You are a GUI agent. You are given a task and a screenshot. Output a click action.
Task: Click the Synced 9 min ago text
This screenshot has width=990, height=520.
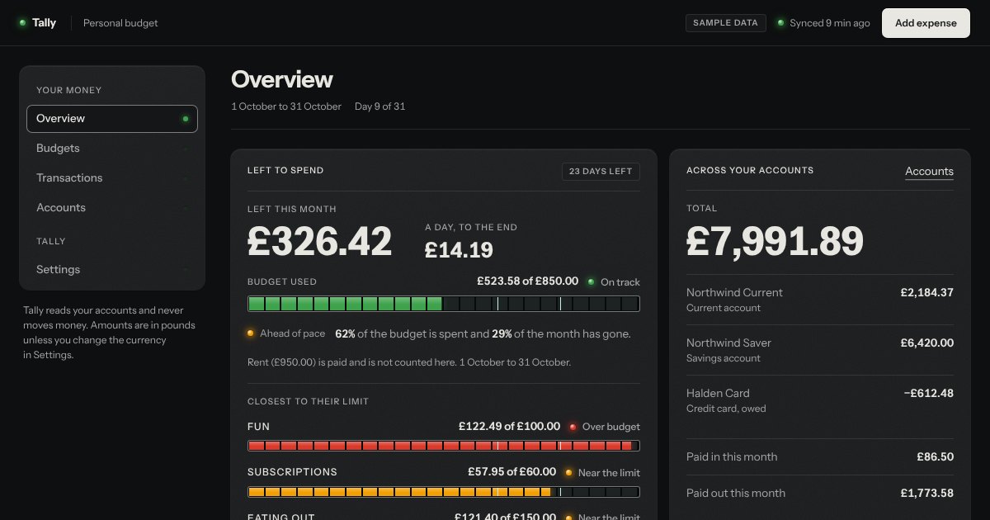[830, 23]
